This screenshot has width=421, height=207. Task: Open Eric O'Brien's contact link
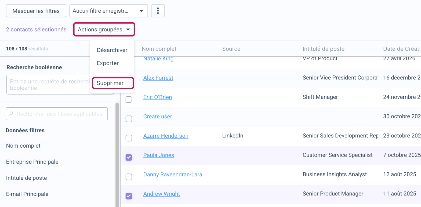(x=158, y=97)
